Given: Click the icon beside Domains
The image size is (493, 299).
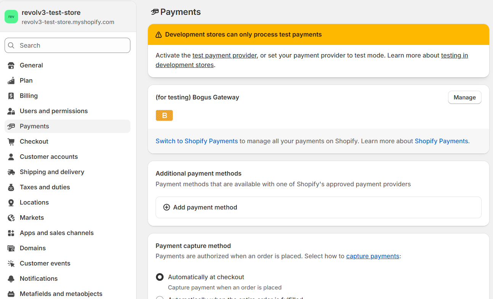Looking at the screenshot, I should 11,248.
